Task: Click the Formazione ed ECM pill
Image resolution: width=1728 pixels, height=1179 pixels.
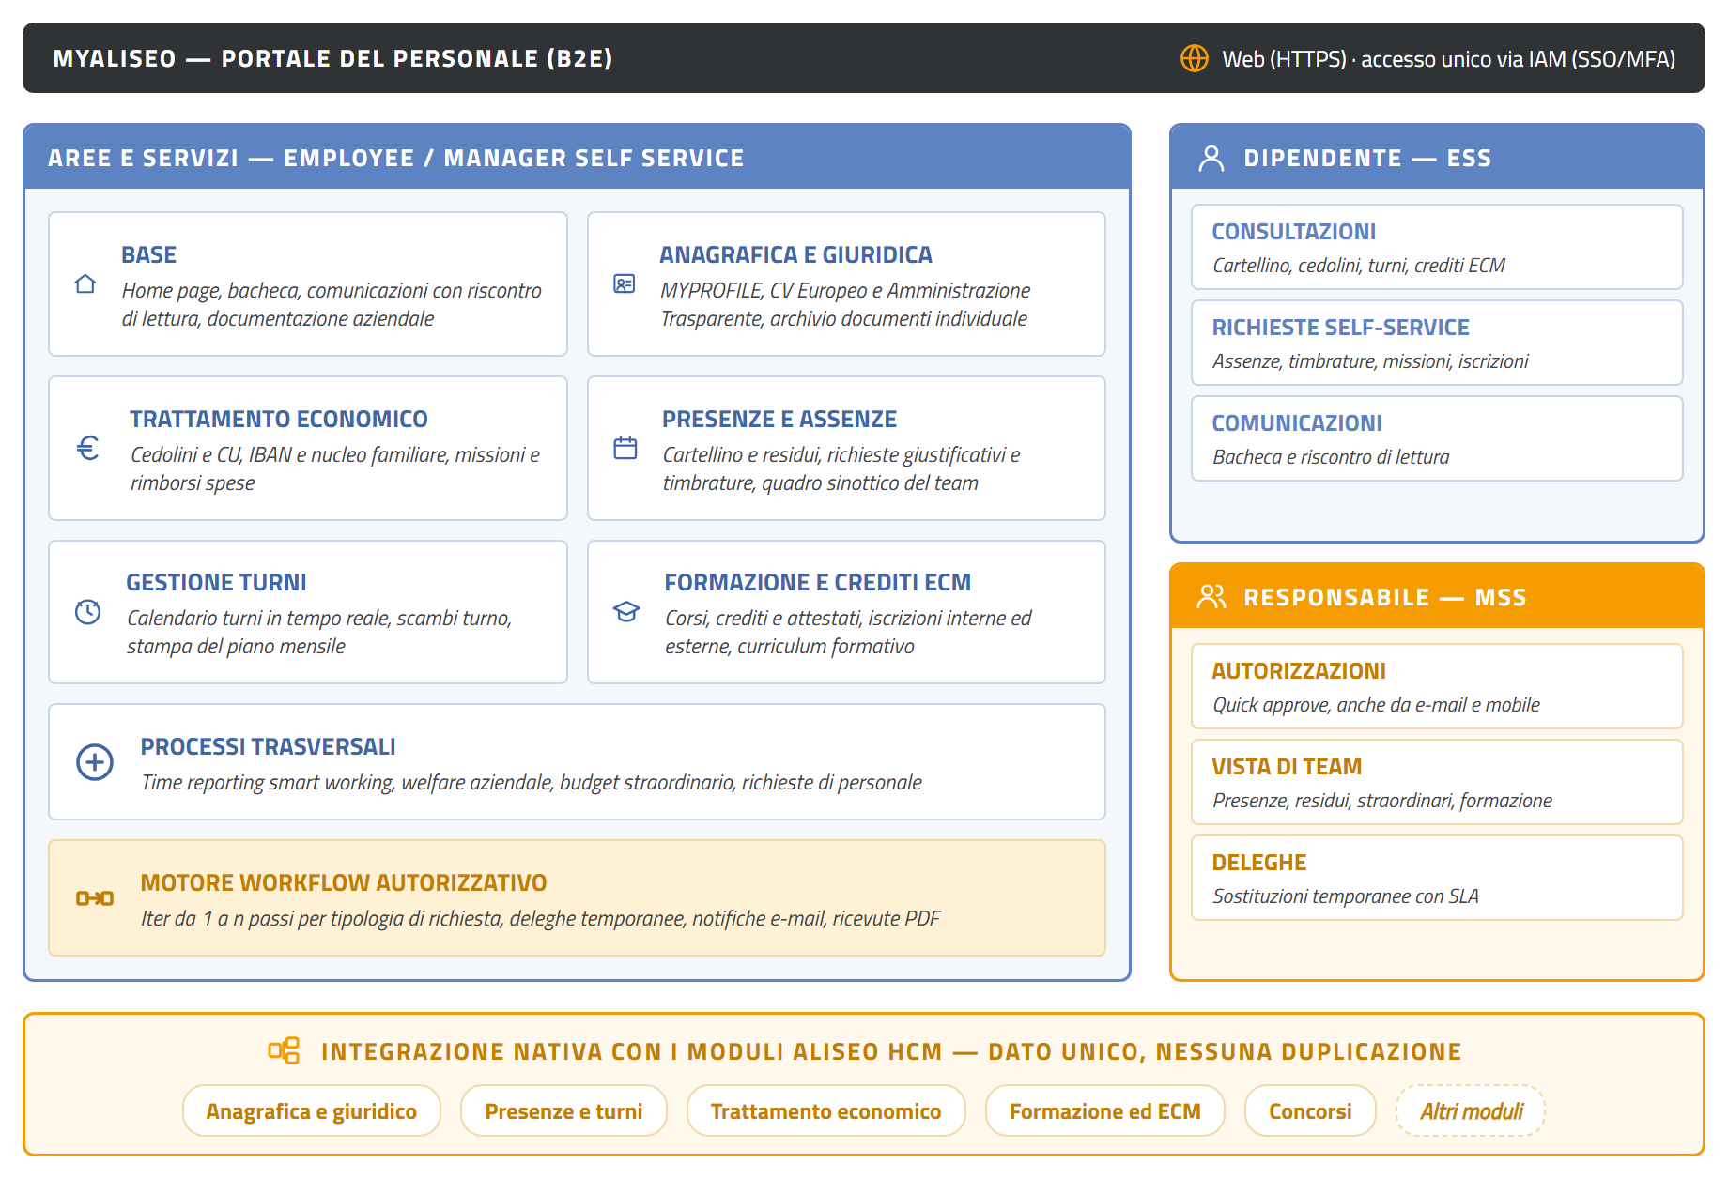Action: tap(1105, 1110)
